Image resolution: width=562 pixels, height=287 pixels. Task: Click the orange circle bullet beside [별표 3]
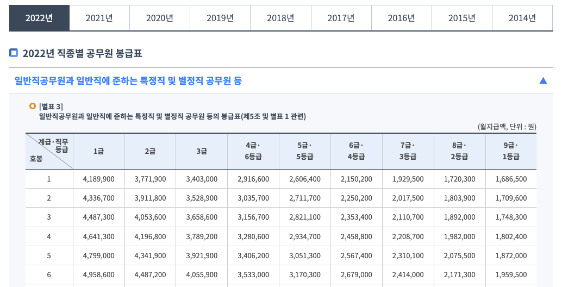pos(33,106)
